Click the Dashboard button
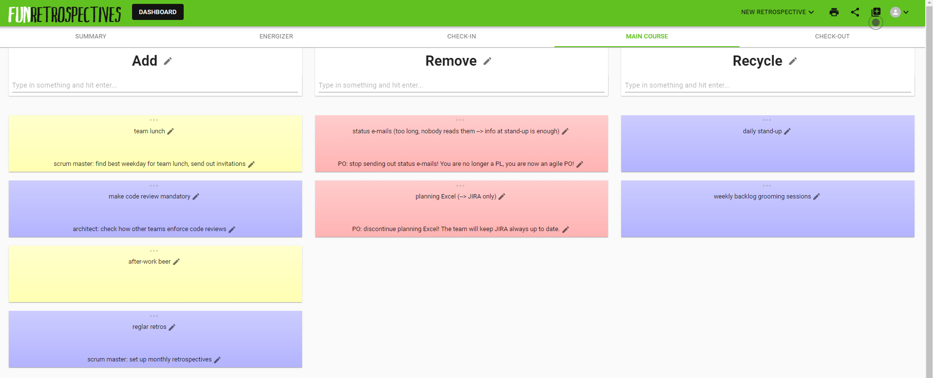This screenshot has height=378, width=933. pyautogui.click(x=157, y=12)
